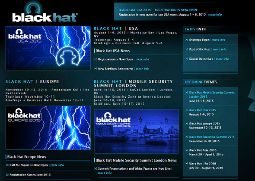Viewport: 255px width, 181px height.
Task: Click the 'Digital Detectives' intel item text
Action: pyautogui.click(x=201, y=59)
